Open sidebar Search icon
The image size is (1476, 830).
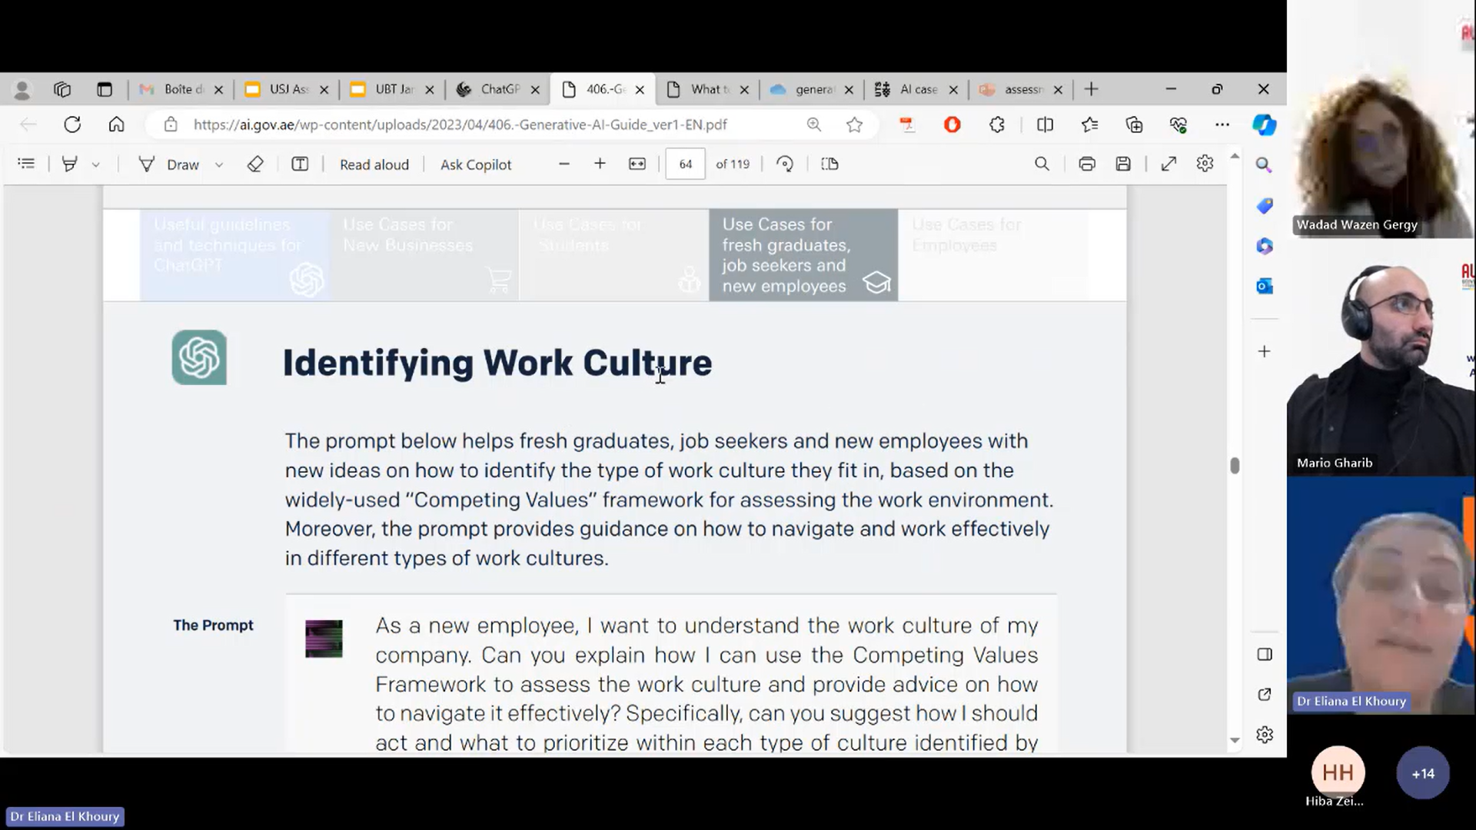pyautogui.click(x=1265, y=165)
